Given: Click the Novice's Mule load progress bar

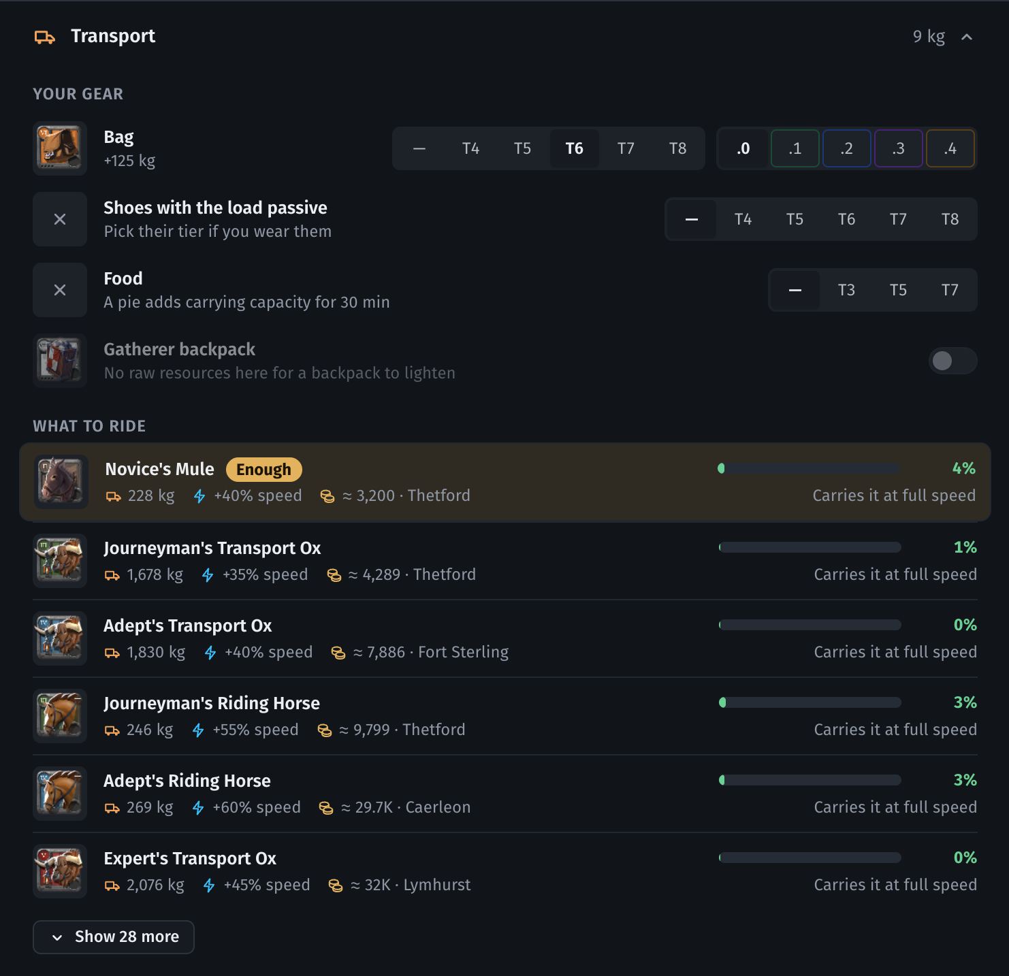Looking at the screenshot, I should coord(809,468).
